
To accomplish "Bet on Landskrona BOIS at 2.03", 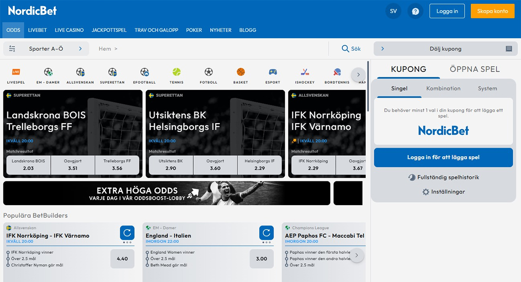I will pos(29,165).
